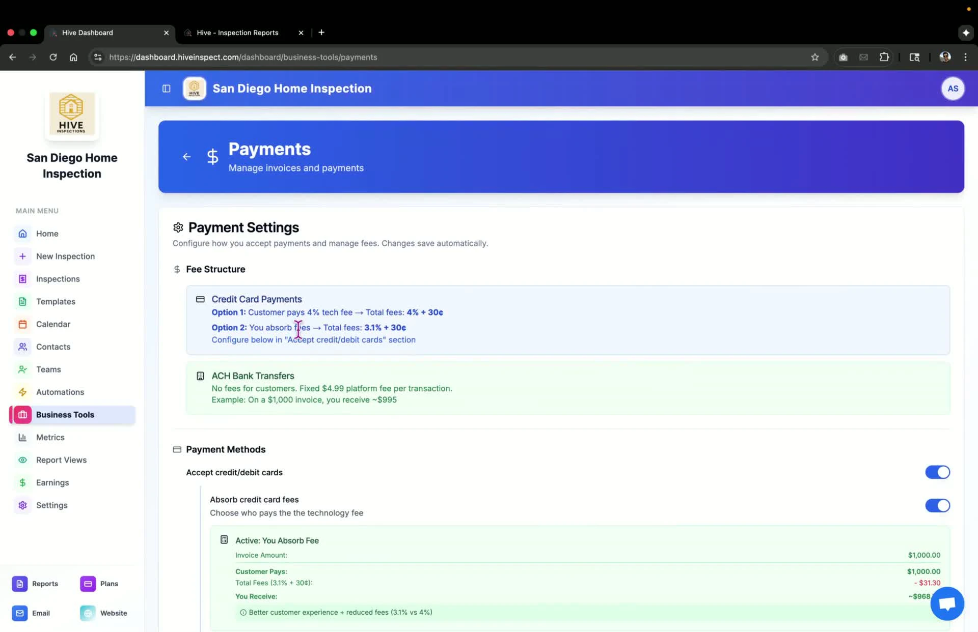
Task: Go to Templates in the sidebar
Action: click(72, 301)
